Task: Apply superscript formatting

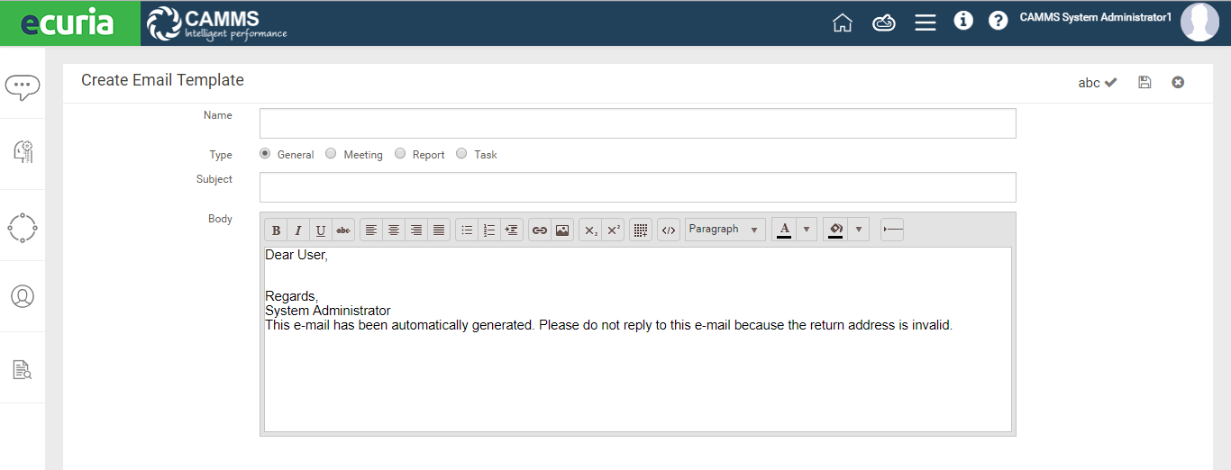Action: (613, 230)
